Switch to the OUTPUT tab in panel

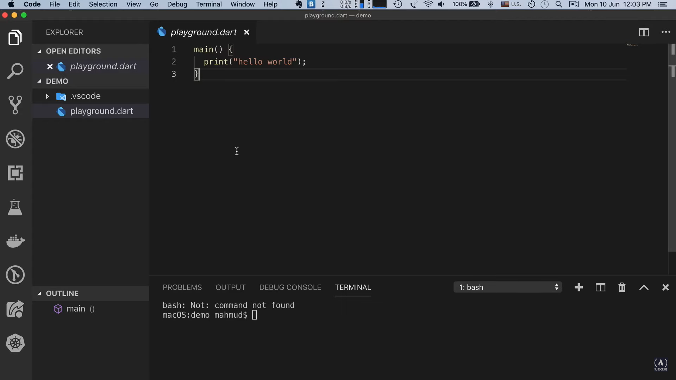click(230, 287)
